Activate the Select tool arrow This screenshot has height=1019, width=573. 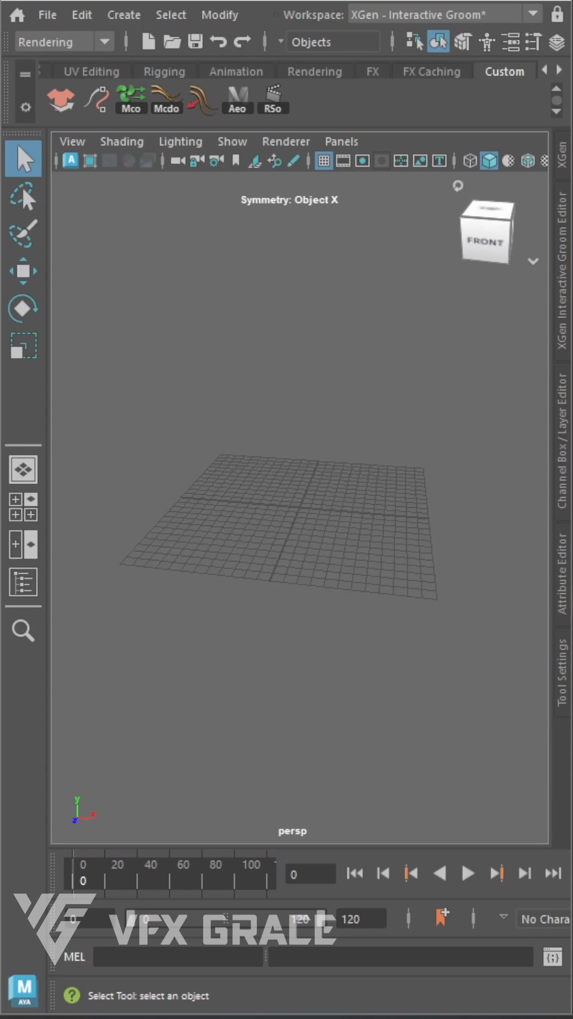[23, 159]
